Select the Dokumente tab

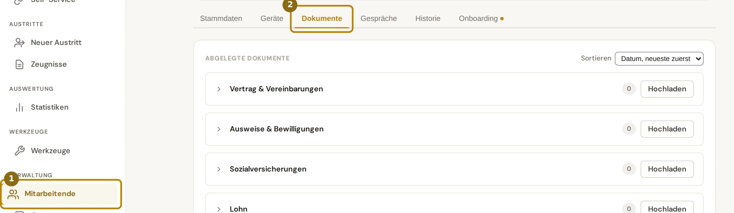coord(322,18)
